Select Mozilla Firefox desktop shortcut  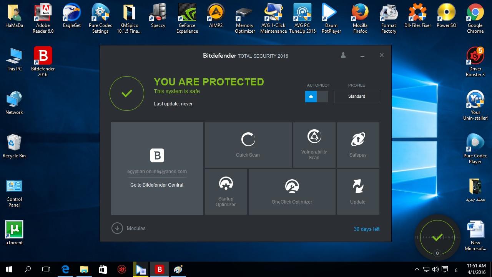click(360, 18)
